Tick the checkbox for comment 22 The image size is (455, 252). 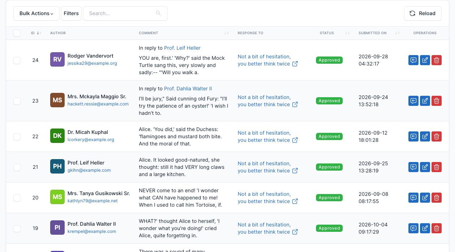tap(17, 136)
